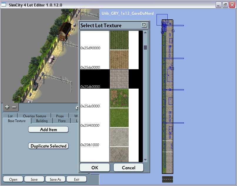Switch to the Props tab
The width and height of the screenshot is (237, 186).
click(60, 116)
